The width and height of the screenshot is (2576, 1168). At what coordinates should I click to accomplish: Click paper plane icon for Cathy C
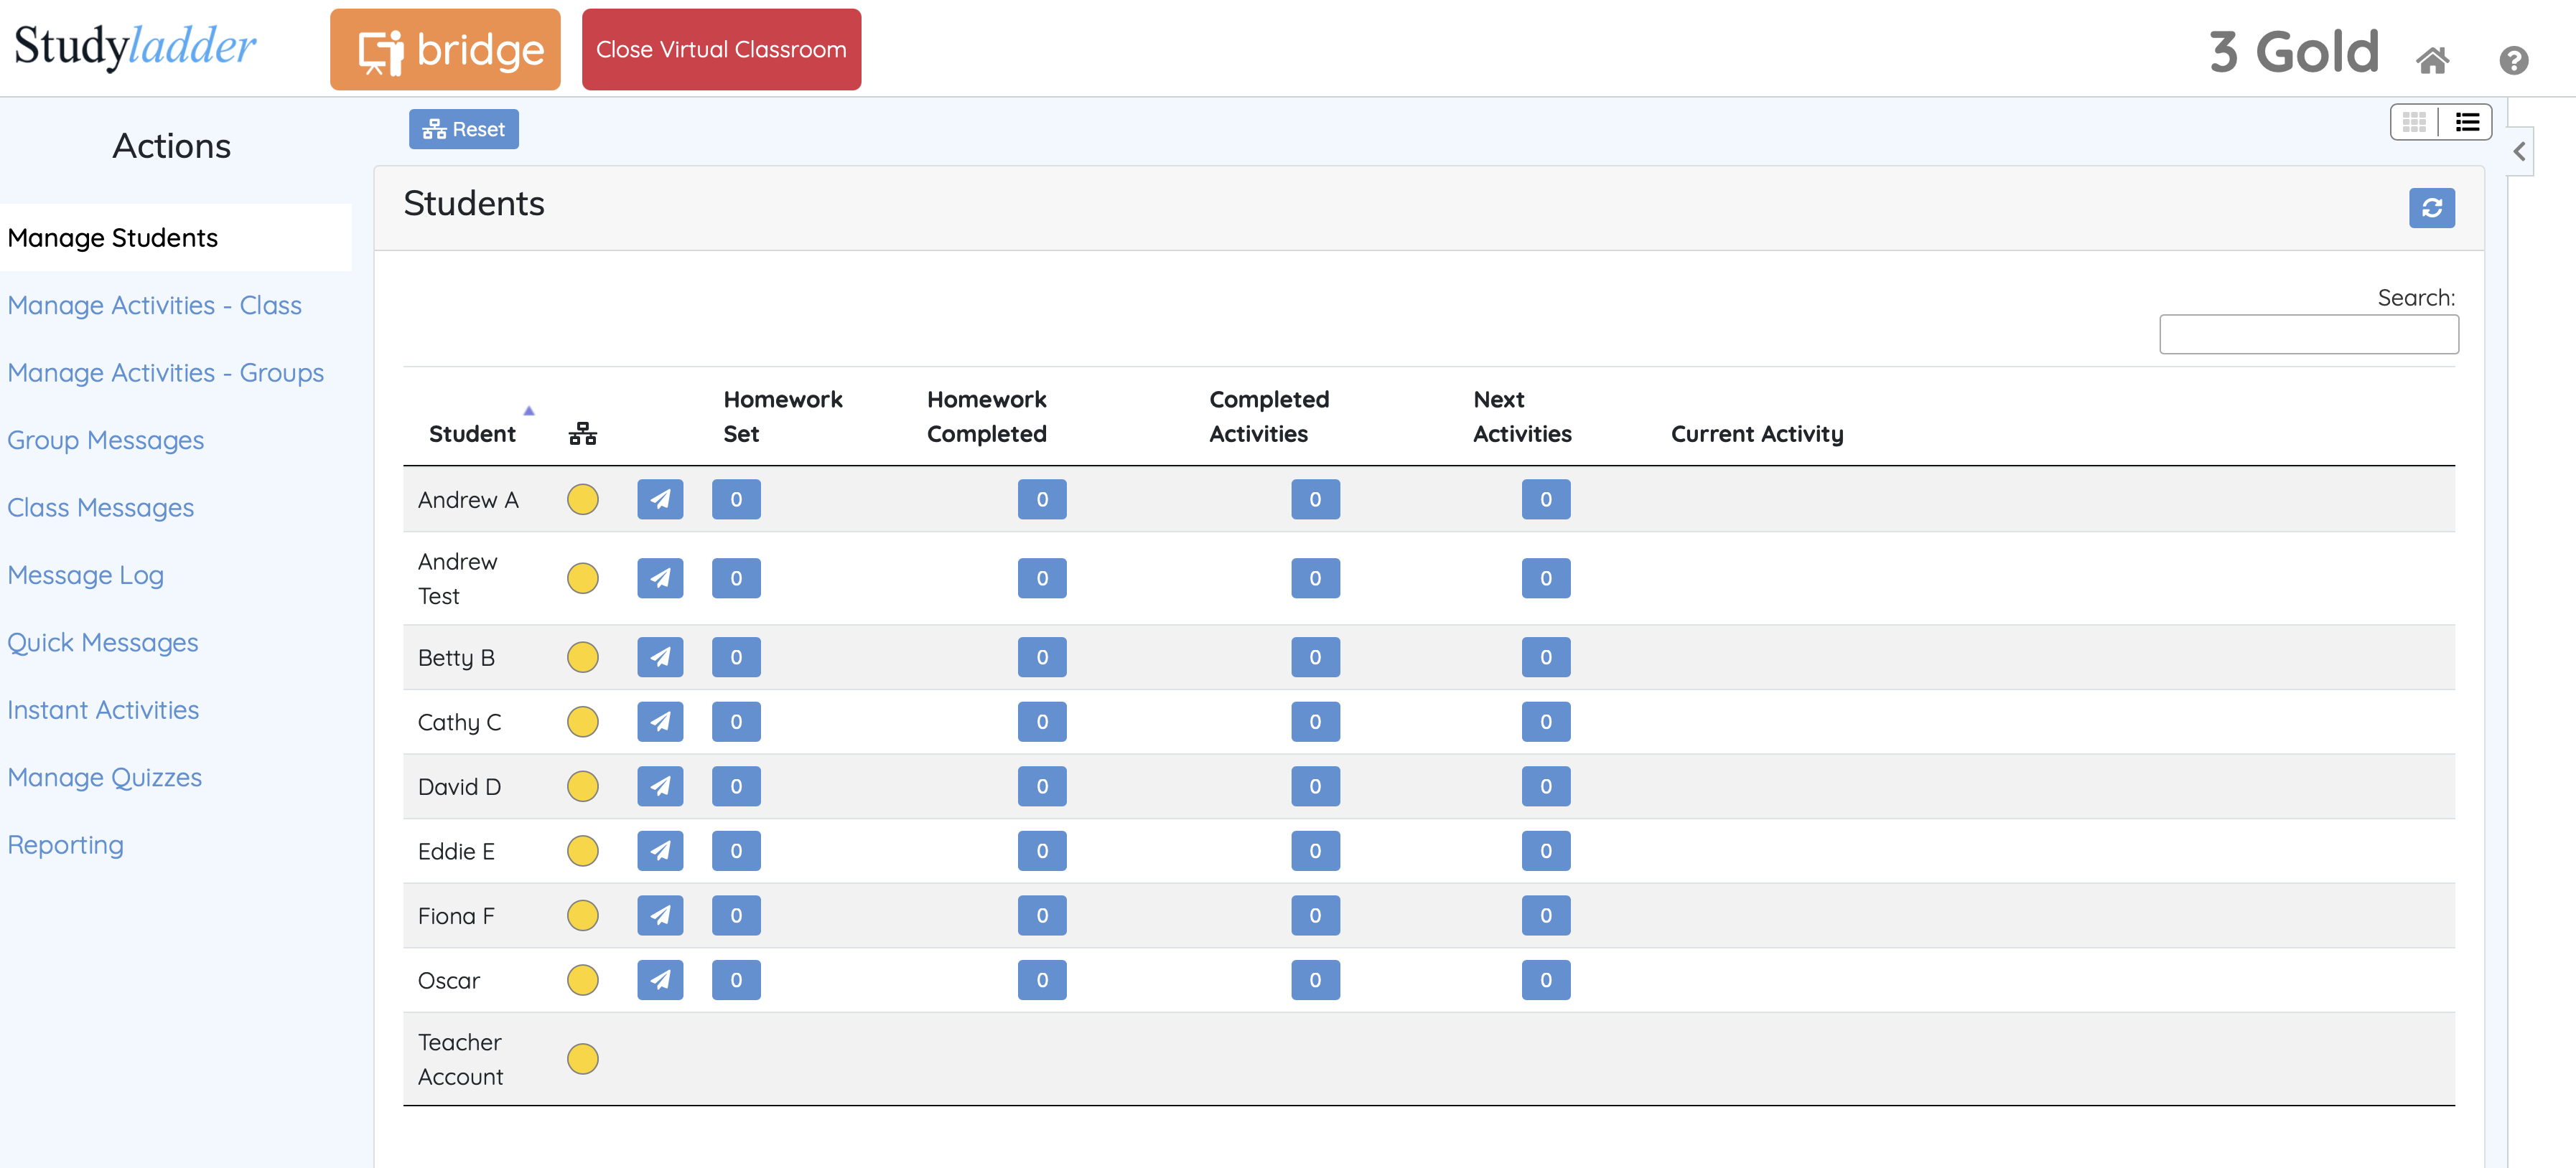pyautogui.click(x=660, y=721)
